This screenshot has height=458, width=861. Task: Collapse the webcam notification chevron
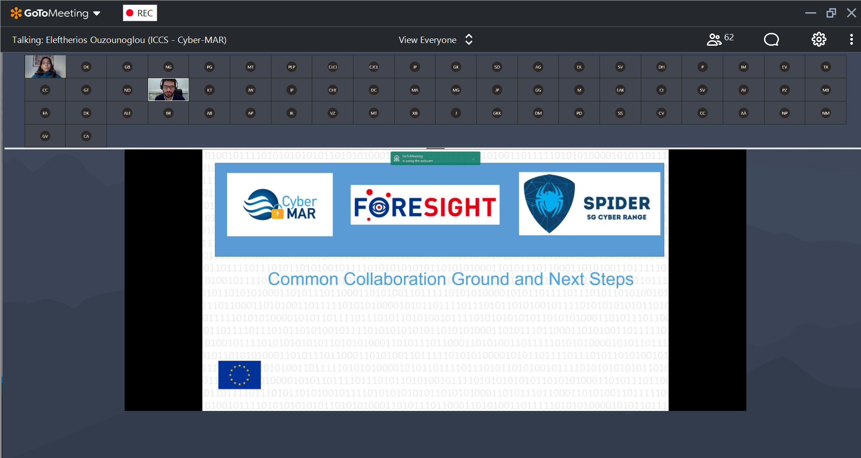473,158
